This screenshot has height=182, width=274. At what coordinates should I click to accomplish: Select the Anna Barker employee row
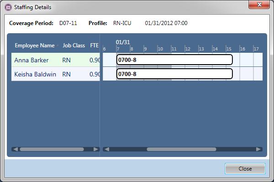coord(32,60)
